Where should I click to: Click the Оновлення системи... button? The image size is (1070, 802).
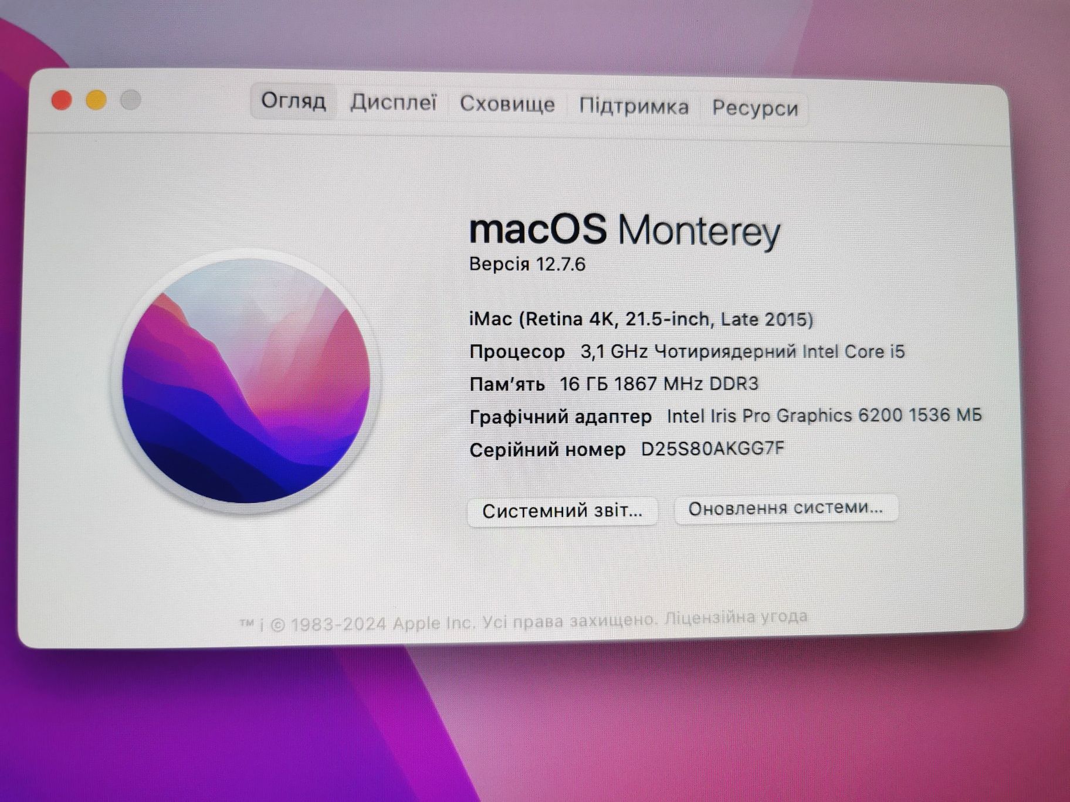pyautogui.click(x=785, y=508)
